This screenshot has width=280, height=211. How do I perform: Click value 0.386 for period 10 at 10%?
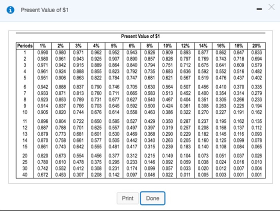pyautogui.click(x=167, y=112)
